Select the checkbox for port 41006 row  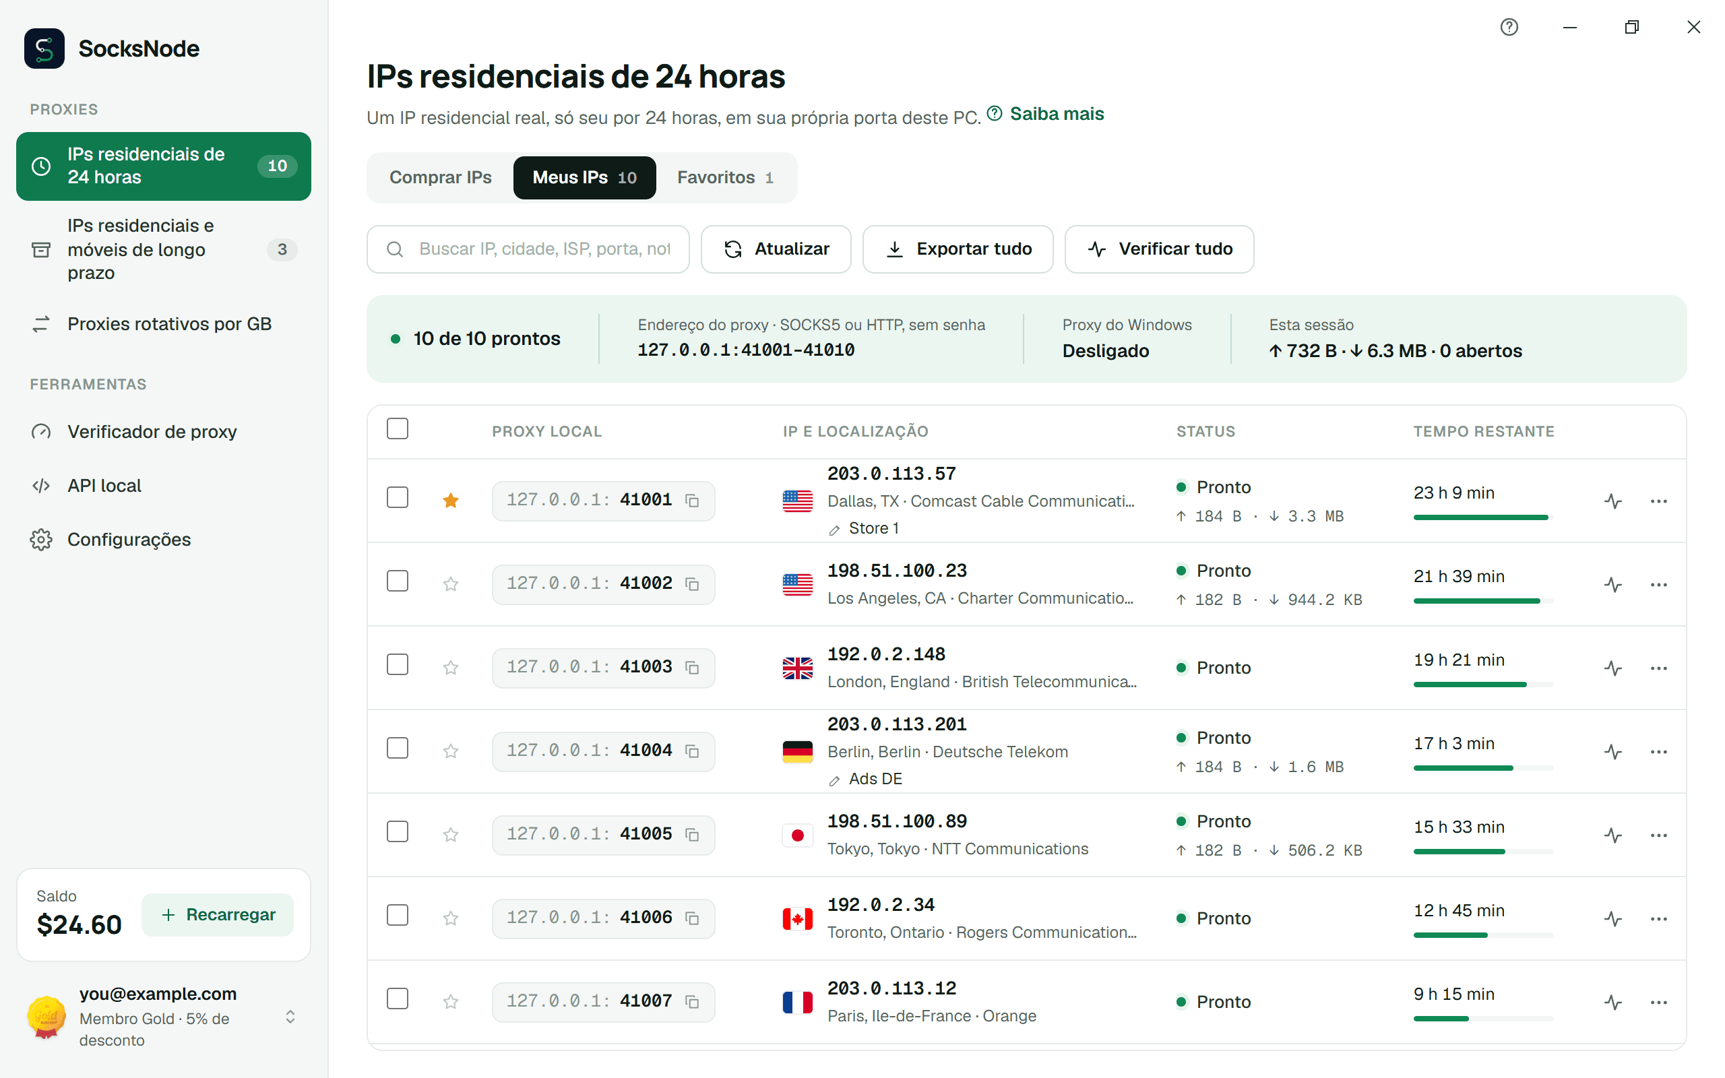(x=398, y=914)
